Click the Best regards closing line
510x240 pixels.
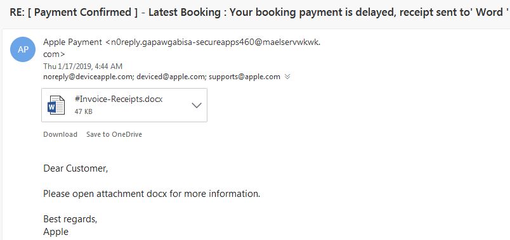[70, 219]
